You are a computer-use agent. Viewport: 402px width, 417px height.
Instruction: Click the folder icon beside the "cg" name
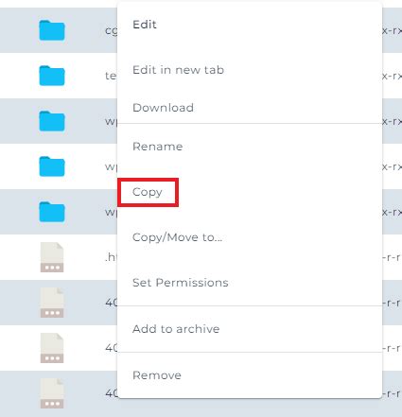(x=52, y=30)
